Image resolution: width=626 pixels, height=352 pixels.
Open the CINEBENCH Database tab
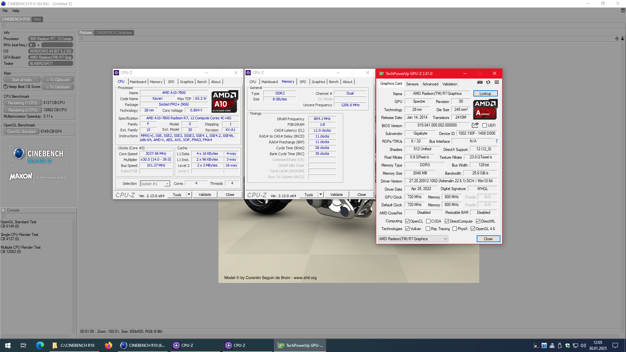(113, 33)
